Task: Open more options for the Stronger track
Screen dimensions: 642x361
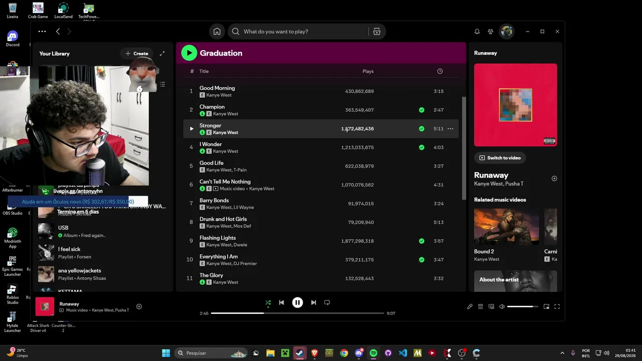Action: click(450, 129)
